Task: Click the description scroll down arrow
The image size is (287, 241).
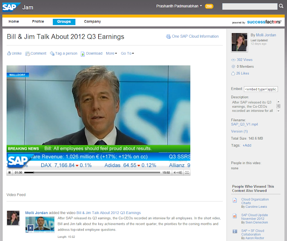Action: point(278,111)
